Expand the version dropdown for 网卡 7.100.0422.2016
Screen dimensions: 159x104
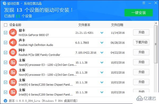tap(102, 53)
